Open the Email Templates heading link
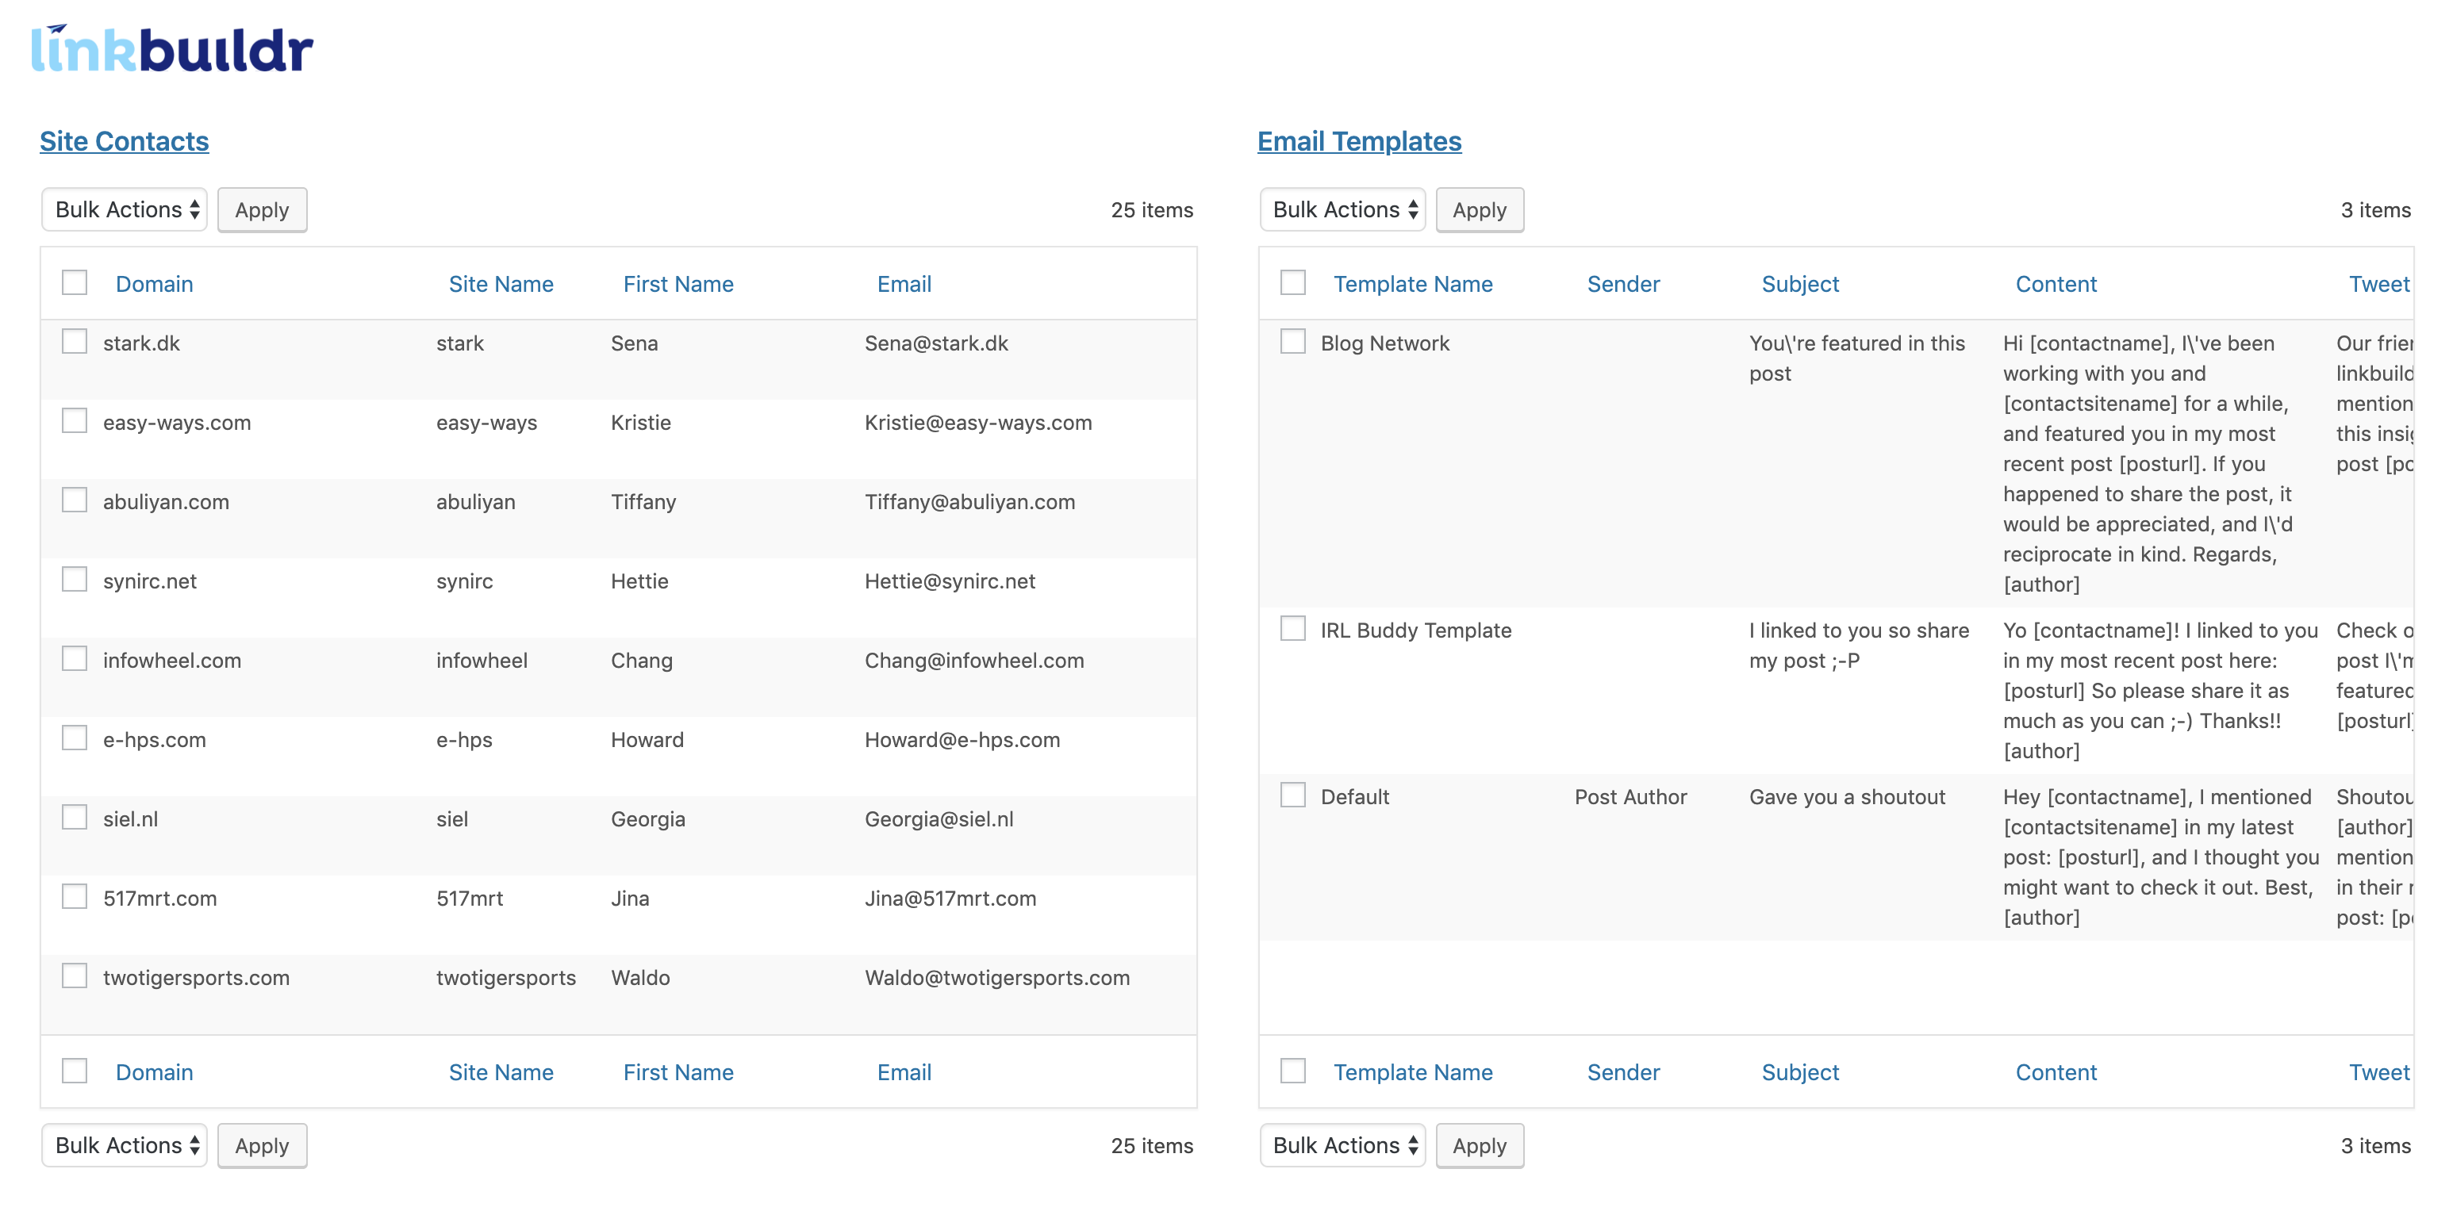The width and height of the screenshot is (2453, 1215). [x=1358, y=141]
